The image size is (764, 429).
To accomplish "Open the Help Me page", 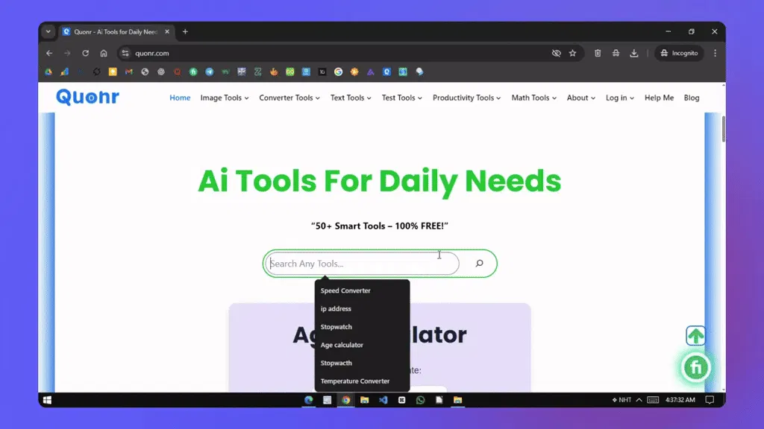I will (659, 98).
